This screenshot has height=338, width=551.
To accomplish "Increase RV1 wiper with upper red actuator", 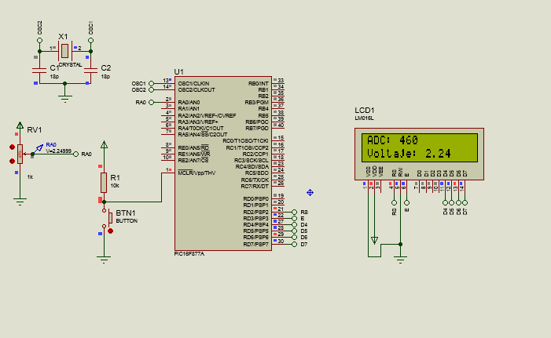I will click(12, 147).
